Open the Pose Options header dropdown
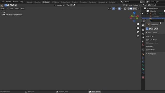Image resolution: width=165 pixels, height=93 pixels. point(135,5)
